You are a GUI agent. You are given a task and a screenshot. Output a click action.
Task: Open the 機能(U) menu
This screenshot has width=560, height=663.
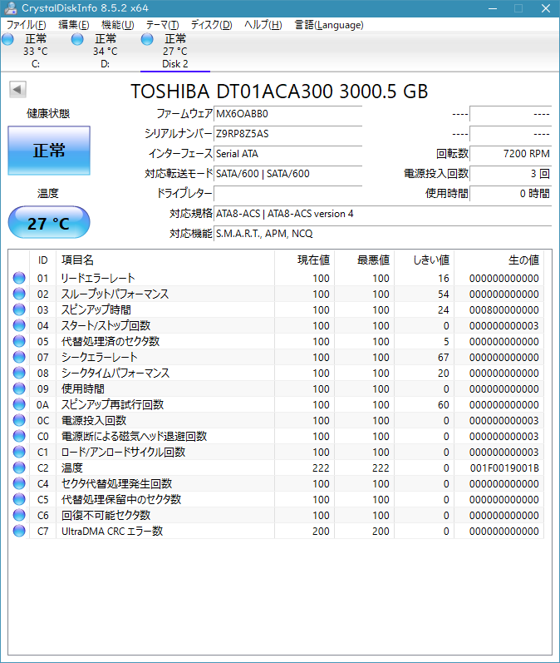[x=117, y=25]
